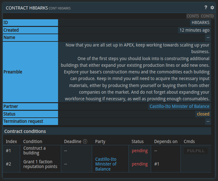The width and height of the screenshot is (218, 181).
Task: Click the Contract conditions section header
Action: [25, 131]
